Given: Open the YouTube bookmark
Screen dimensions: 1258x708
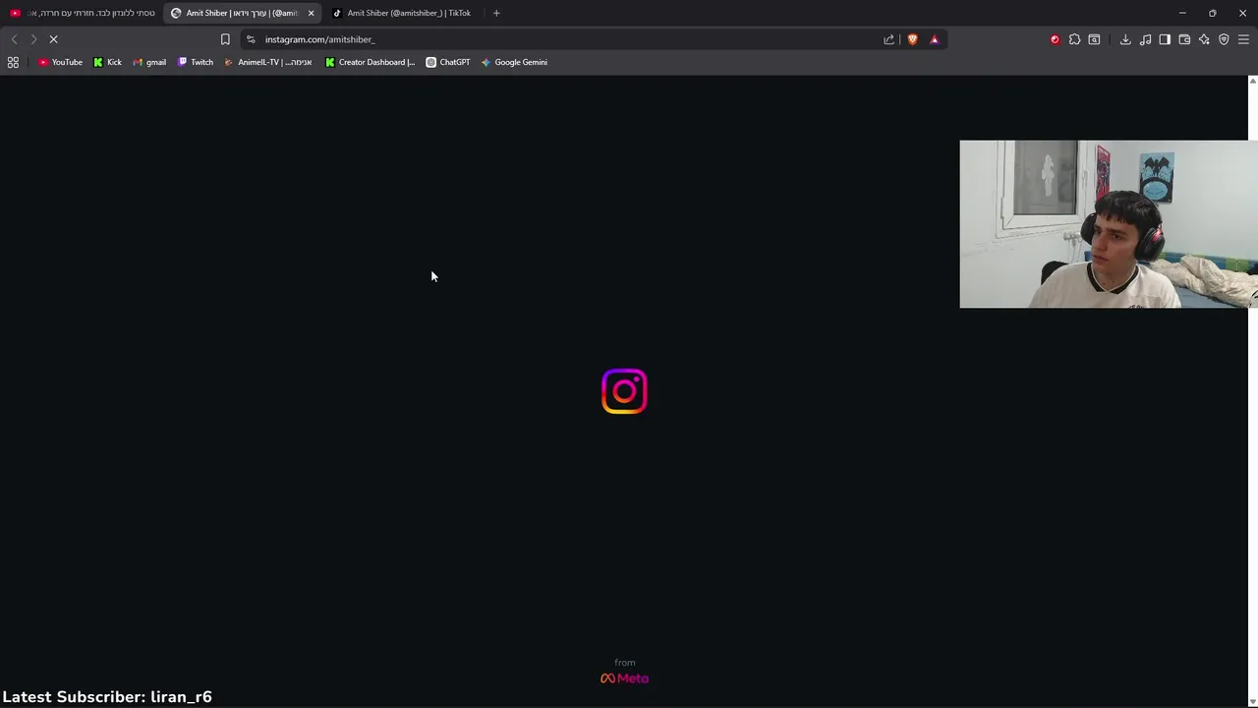Looking at the screenshot, I should pos(60,62).
